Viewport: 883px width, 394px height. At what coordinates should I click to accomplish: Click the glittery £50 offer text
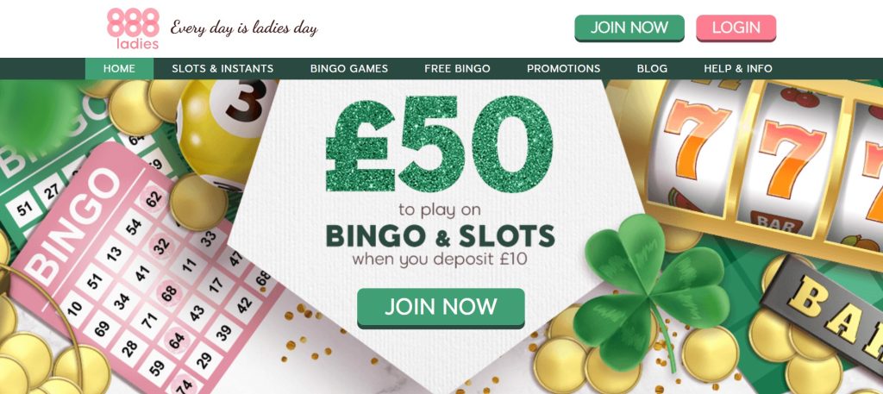click(x=439, y=144)
